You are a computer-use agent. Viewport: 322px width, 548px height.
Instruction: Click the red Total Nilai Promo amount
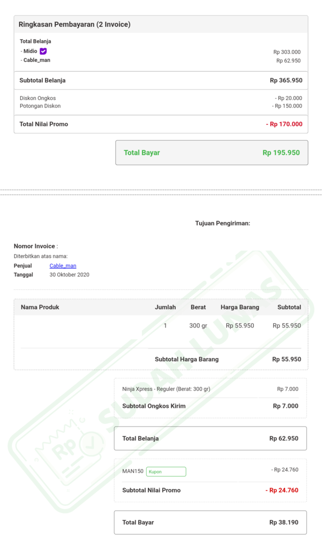point(284,124)
